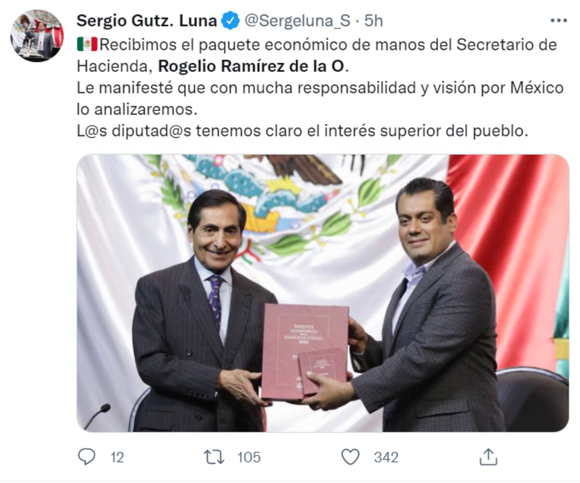Open the 5h timestamp permalink
Image resolution: width=580 pixels, height=483 pixels.
point(373,21)
